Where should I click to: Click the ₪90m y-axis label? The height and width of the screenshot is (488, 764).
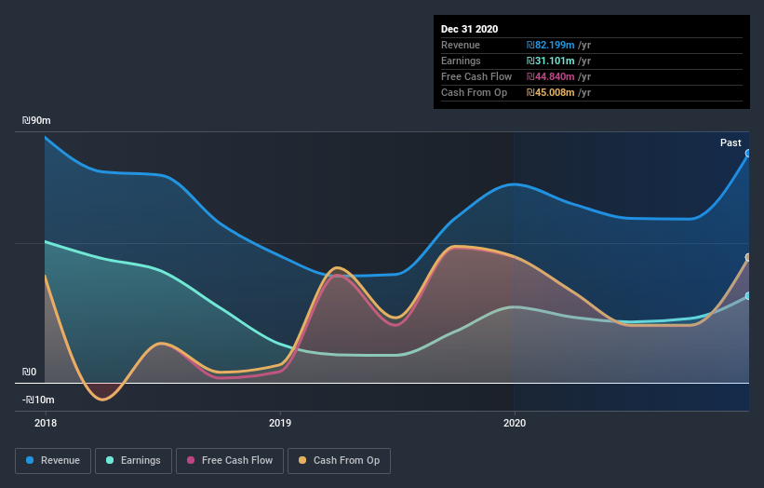36,120
